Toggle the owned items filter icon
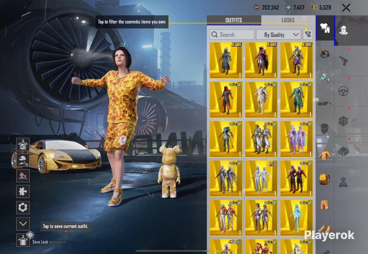This screenshot has width=368, height=254. [308, 35]
